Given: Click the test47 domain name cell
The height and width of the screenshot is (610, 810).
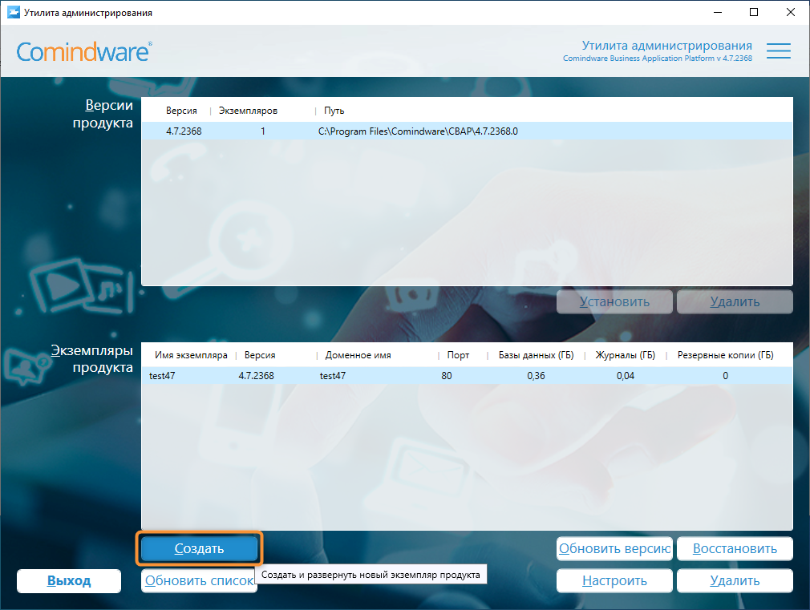Looking at the screenshot, I should click(333, 376).
